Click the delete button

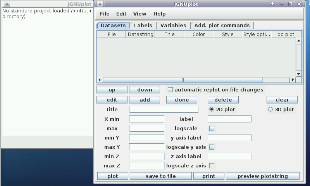(x=223, y=100)
